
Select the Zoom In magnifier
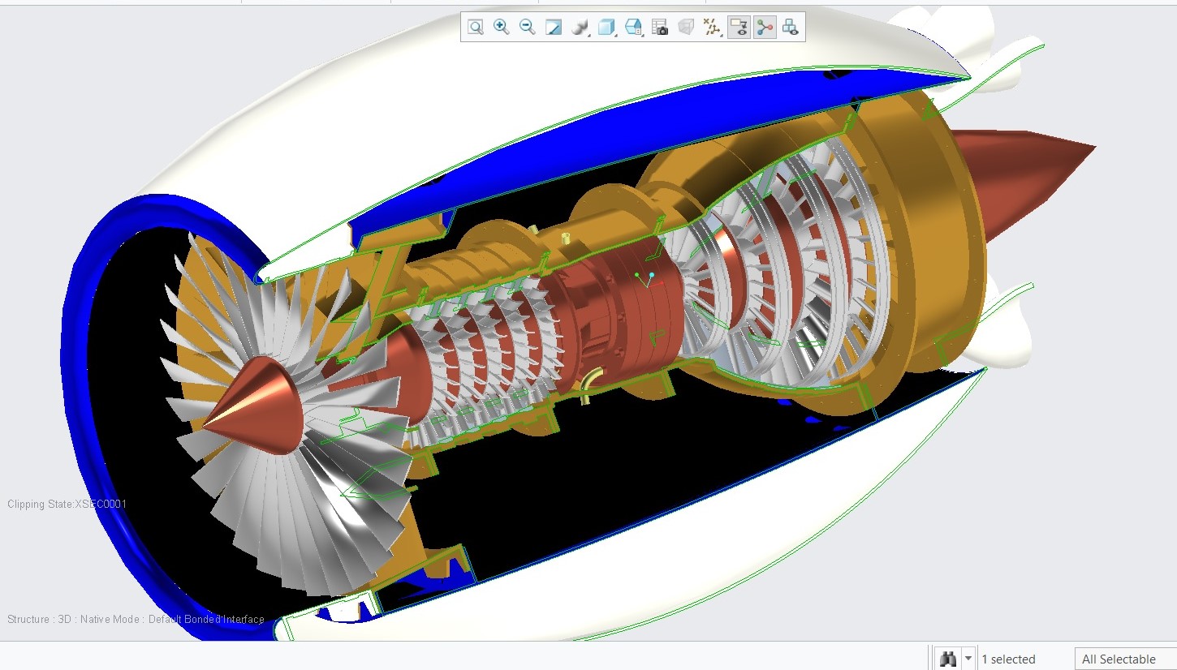[502, 28]
